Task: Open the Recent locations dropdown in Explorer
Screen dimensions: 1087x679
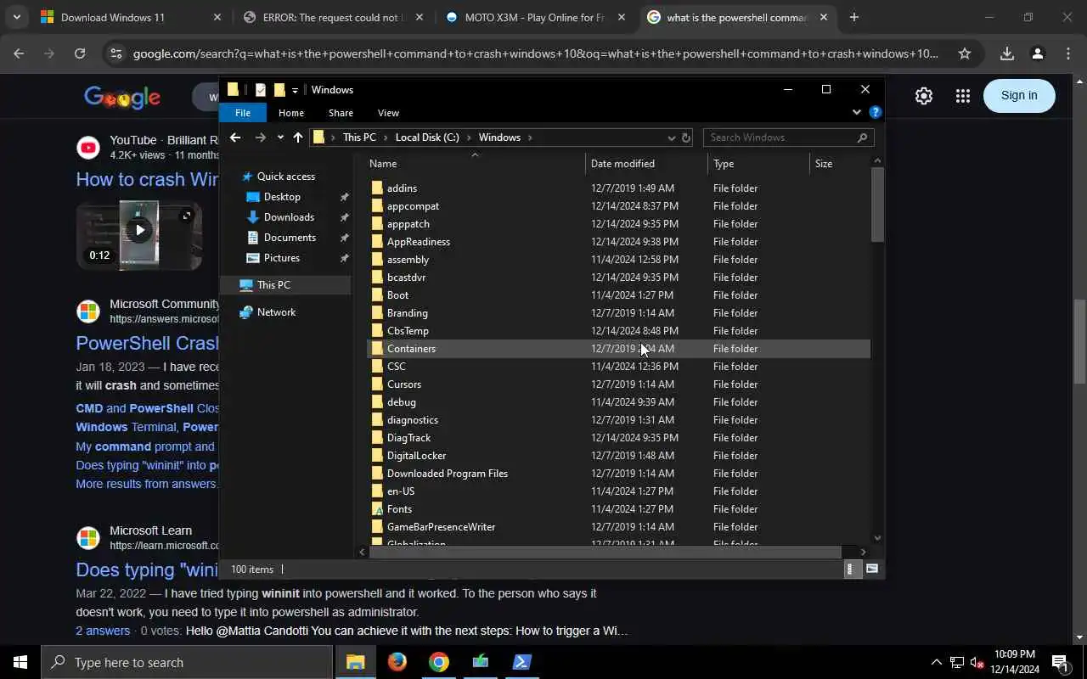Action: tap(280, 137)
